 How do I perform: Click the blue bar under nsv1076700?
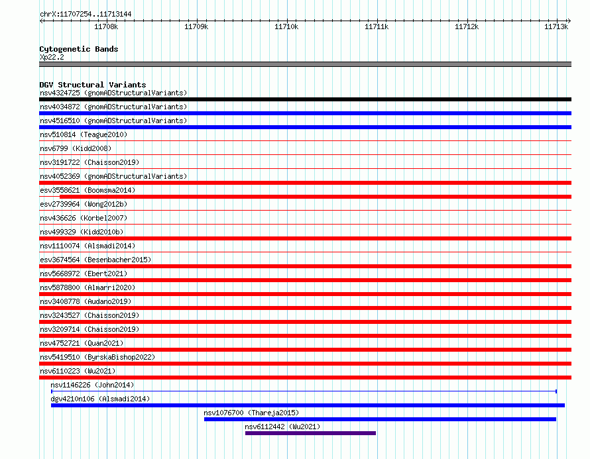[380, 419]
